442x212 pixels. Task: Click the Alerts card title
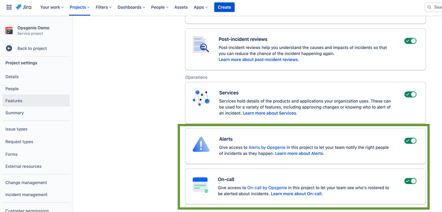coord(226,139)
